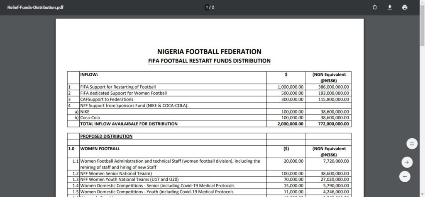Click the NIKE sponsor row label
Viewport: 425px width, 197px height.
pos(86,112)
